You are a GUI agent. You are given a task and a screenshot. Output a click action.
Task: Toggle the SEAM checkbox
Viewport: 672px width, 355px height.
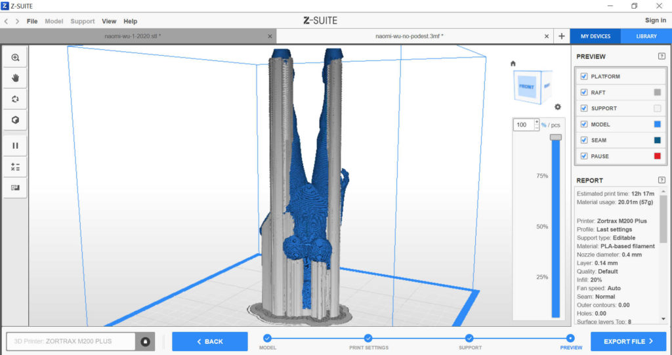[x=583, y=140]
